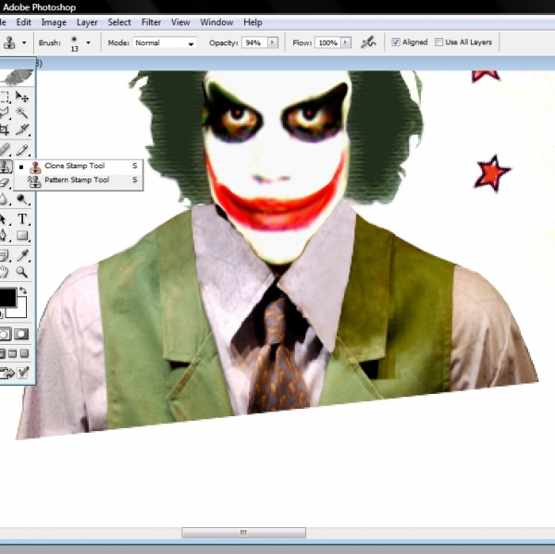
Task: Open the Opacity slider arrow
Action: click(x=273, y=43)
